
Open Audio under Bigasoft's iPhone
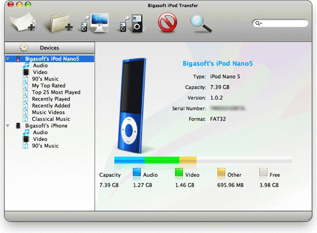pyautogui.click(x=41, y=132)
